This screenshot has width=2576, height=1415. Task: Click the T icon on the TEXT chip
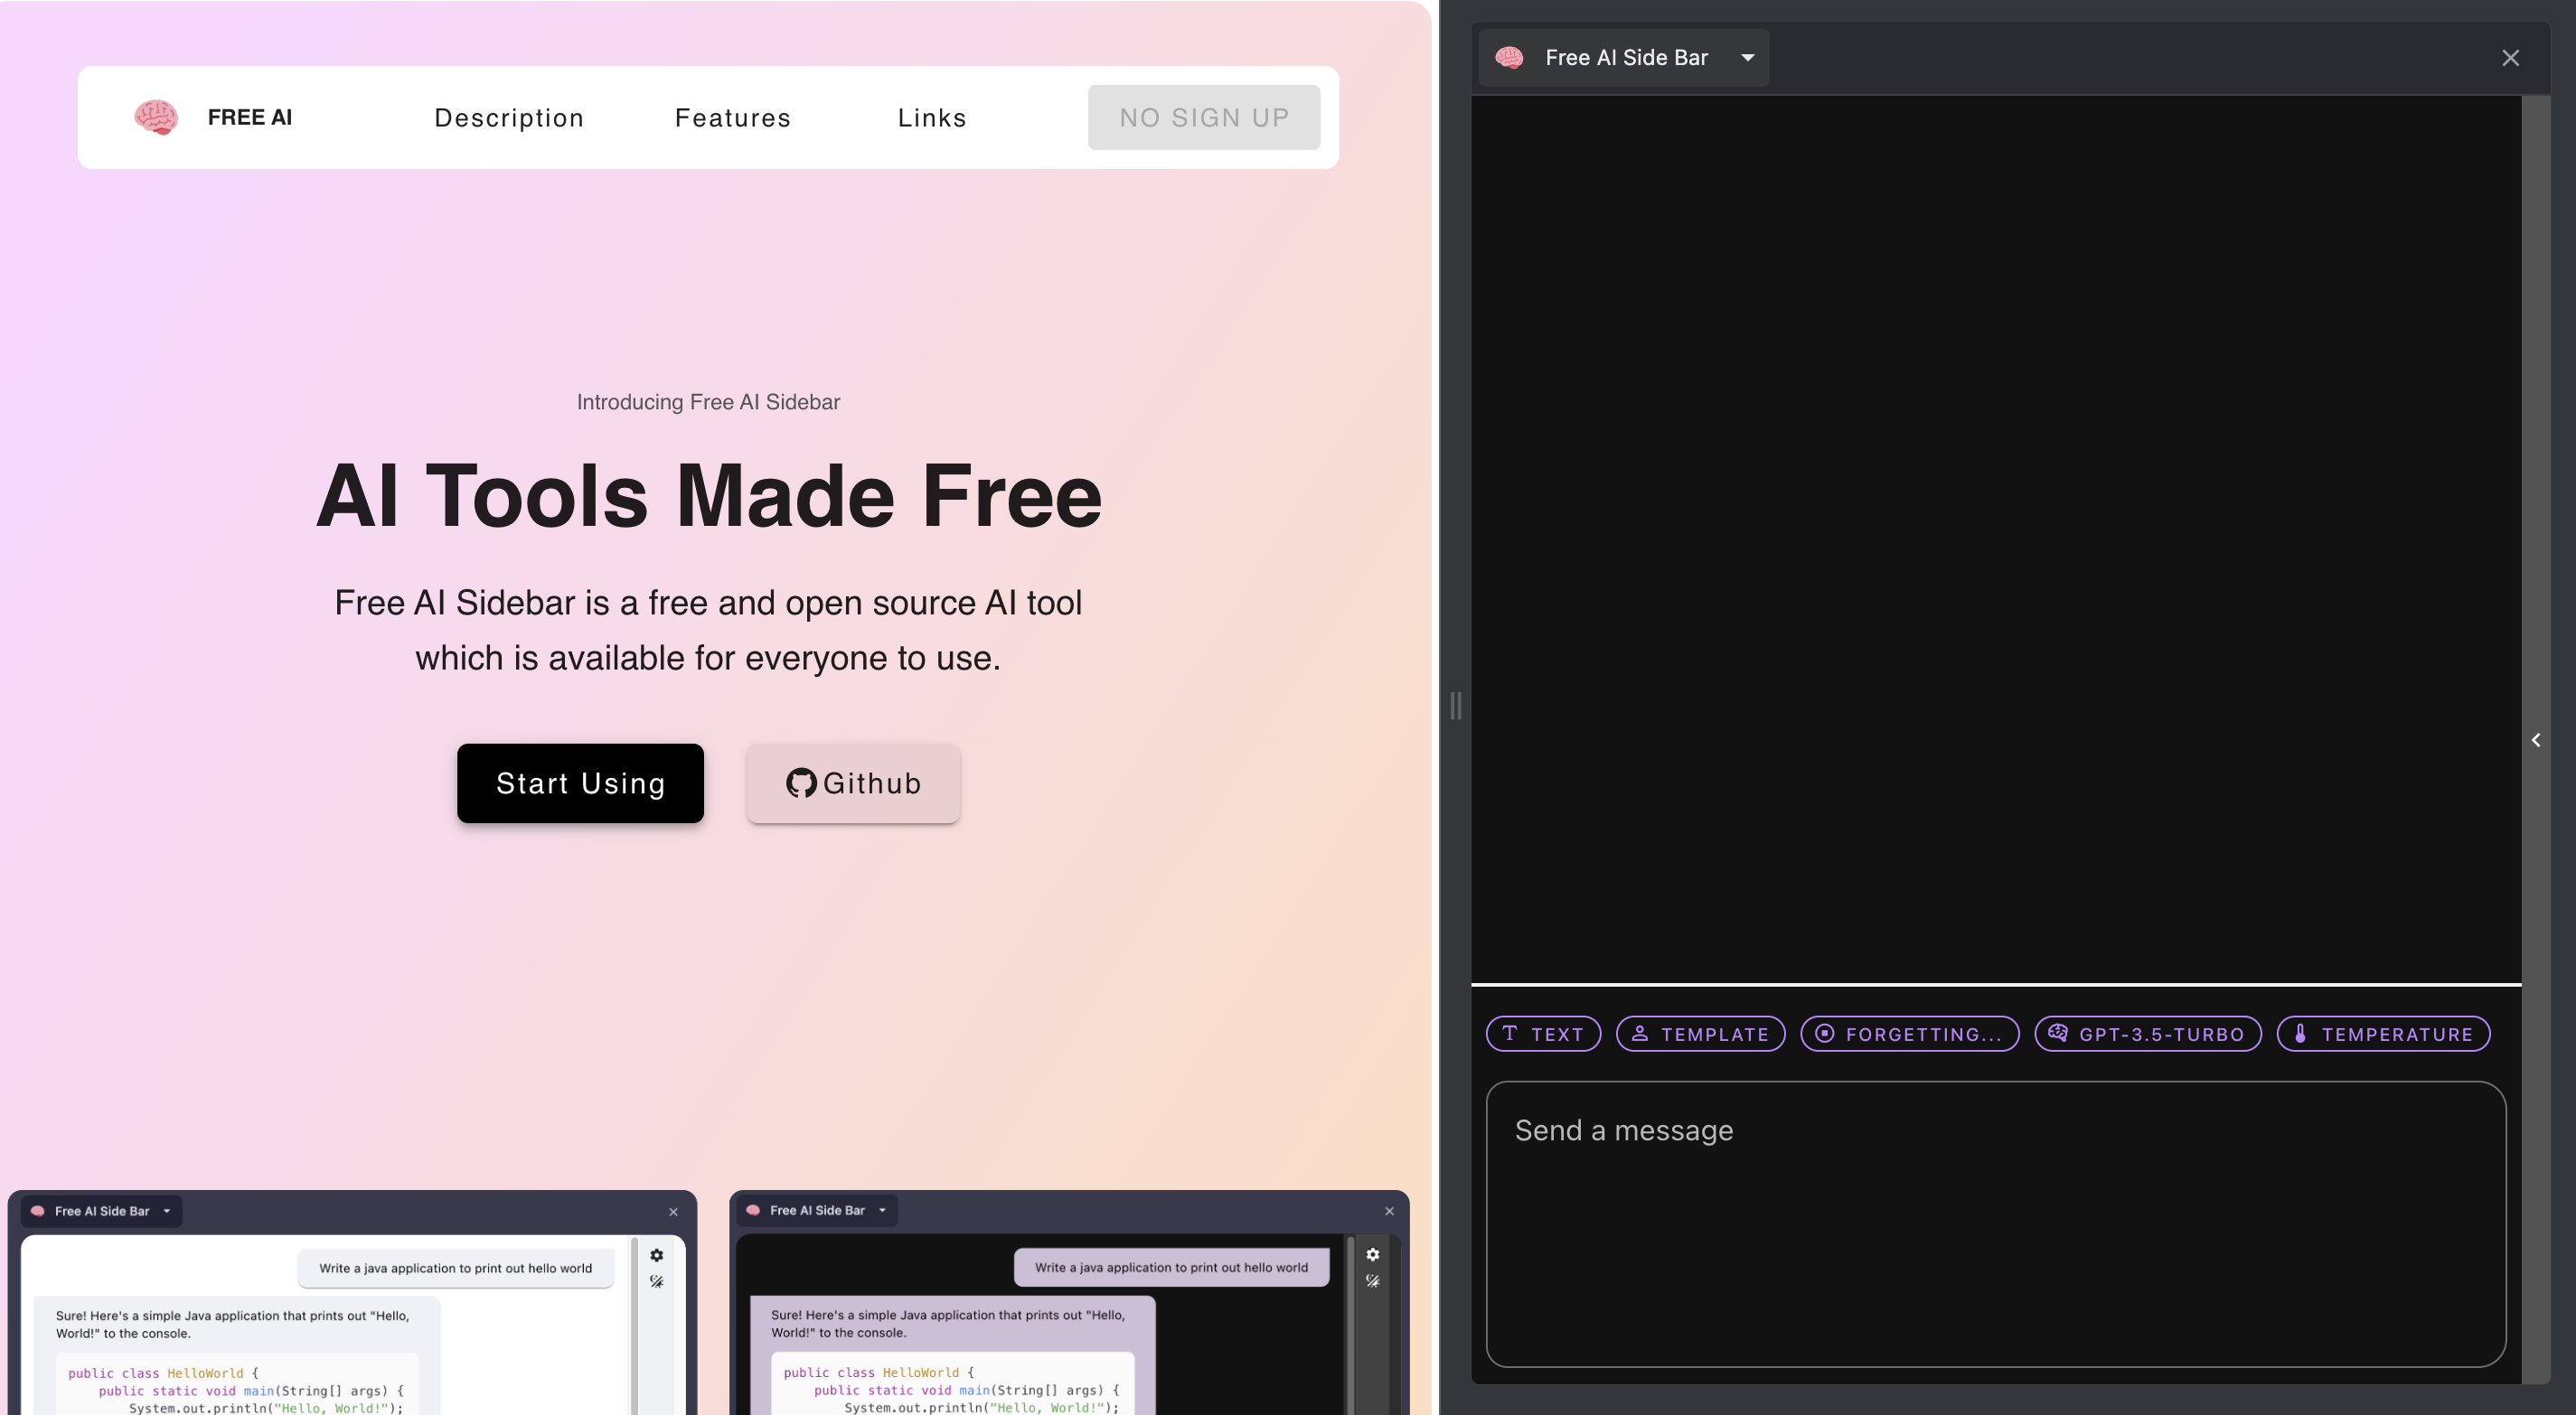(x=1510, y=1033)
